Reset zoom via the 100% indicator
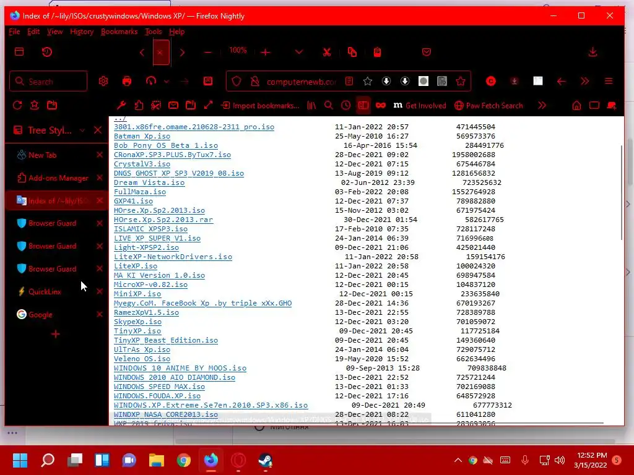The image size is (634, 475). (238, 51)
